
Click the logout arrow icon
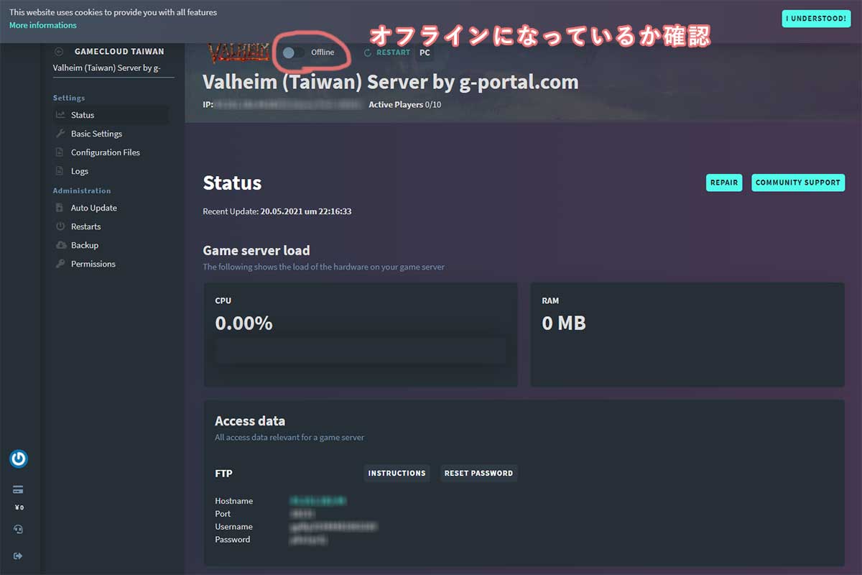pyautogui.click(x=19, y=556)
